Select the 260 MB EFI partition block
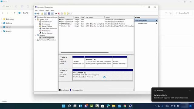This screenshot has width=194, height=109. 79,62
